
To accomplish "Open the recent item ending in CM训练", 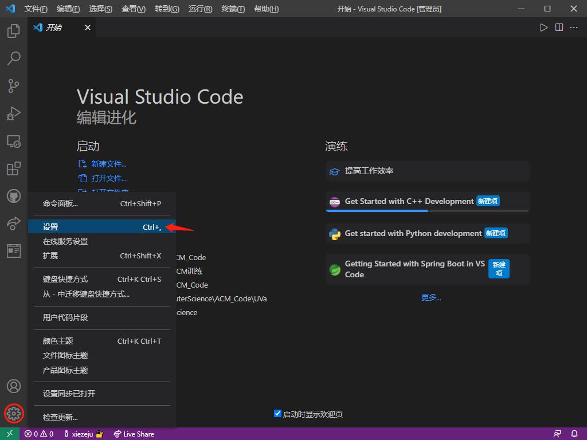I will click(x=189, y=271).
